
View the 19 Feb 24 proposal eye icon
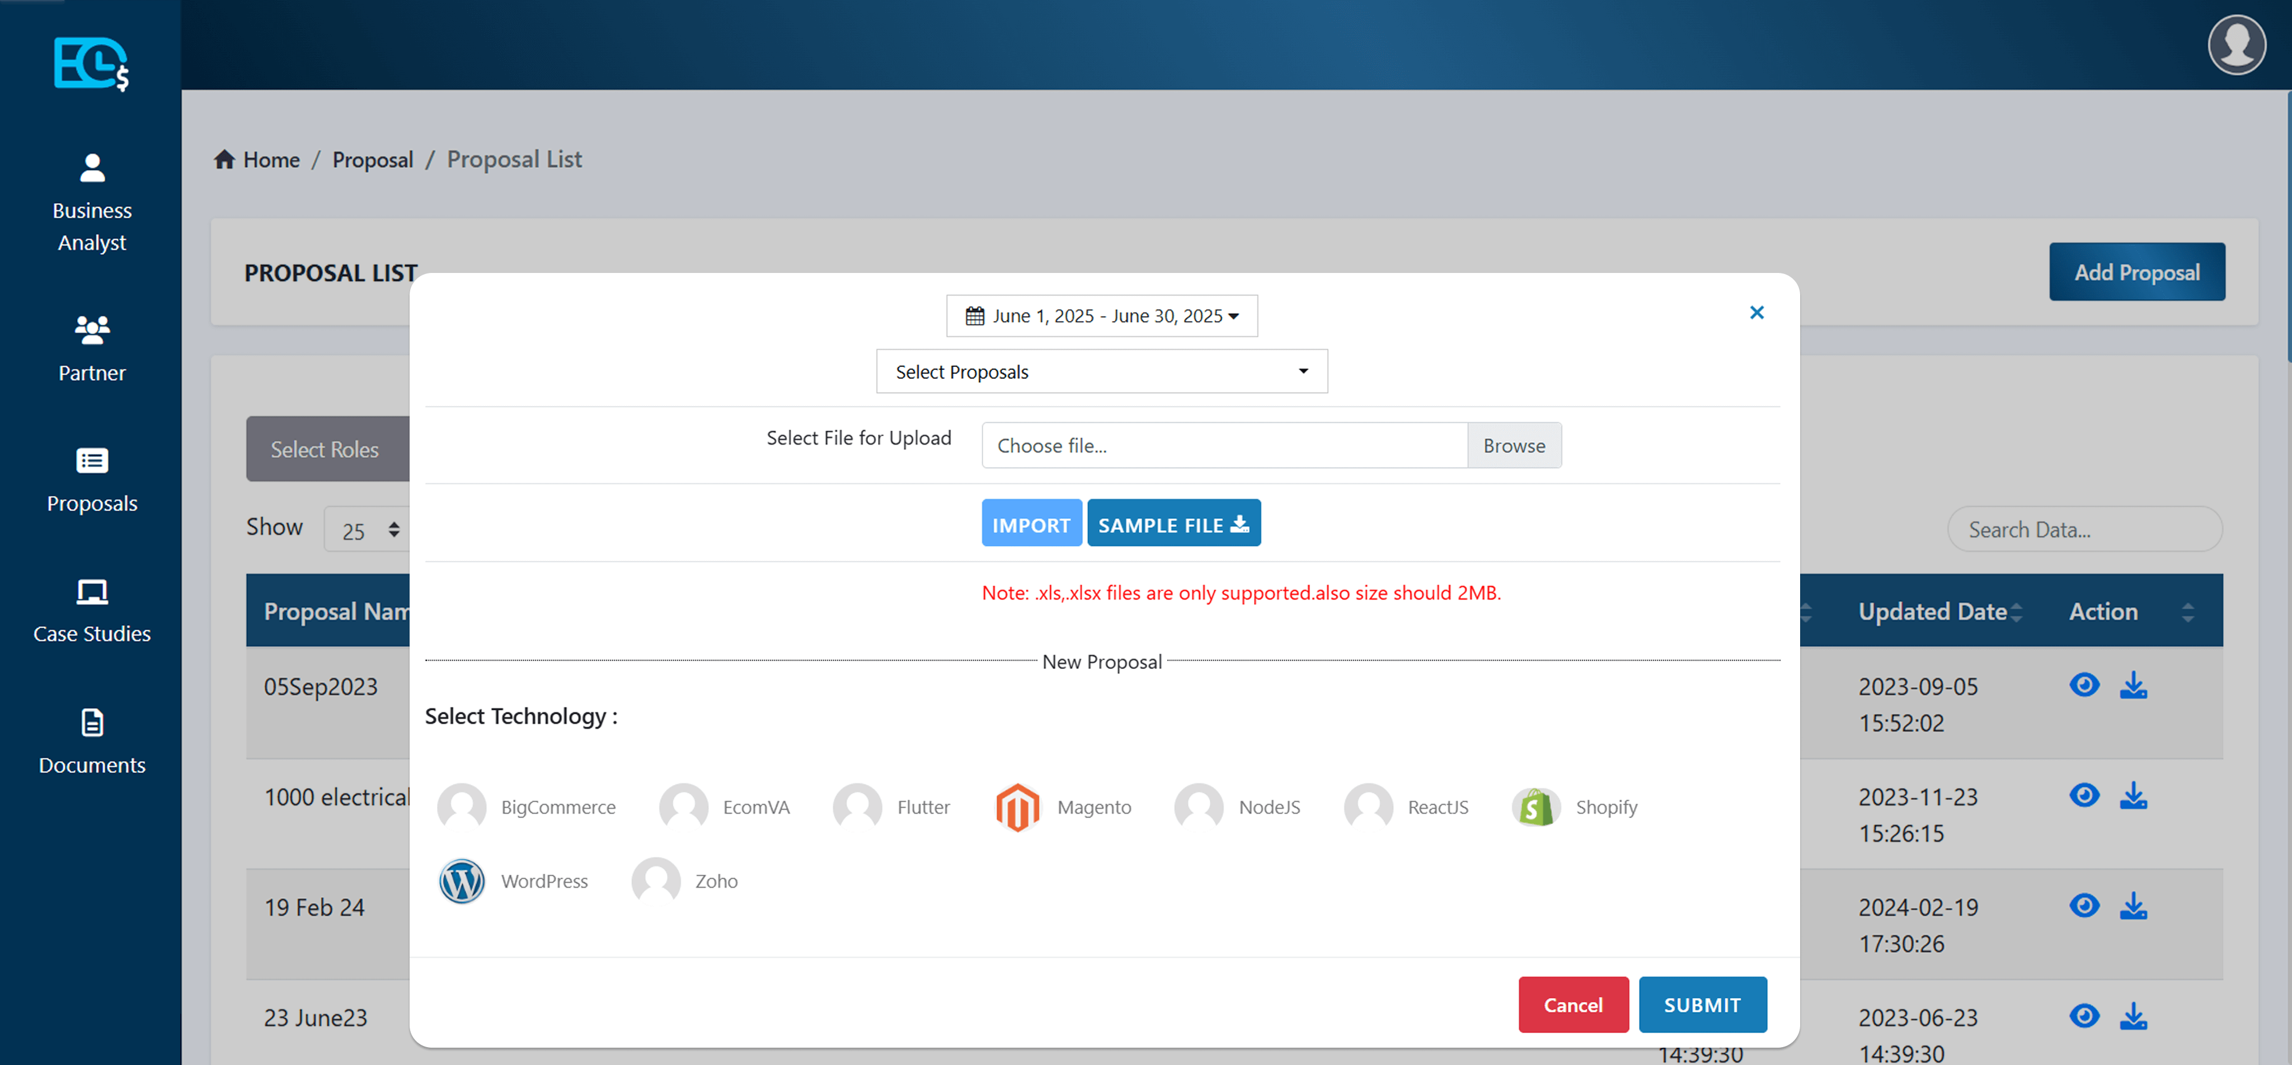(x=2084, y=905)
